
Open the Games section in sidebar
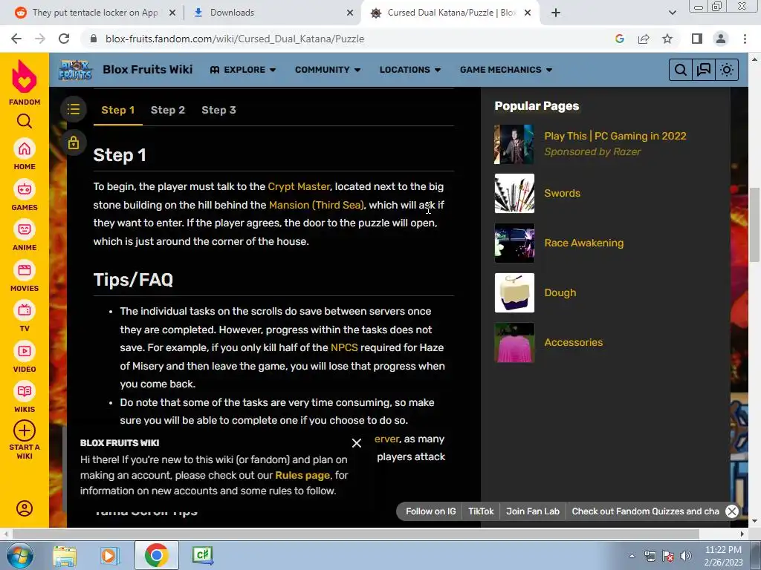coord(25,195)
